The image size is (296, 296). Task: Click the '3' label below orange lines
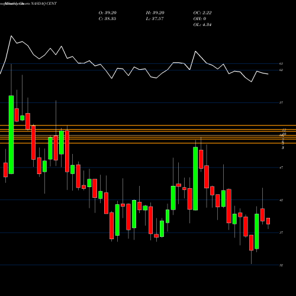point(283,147)
